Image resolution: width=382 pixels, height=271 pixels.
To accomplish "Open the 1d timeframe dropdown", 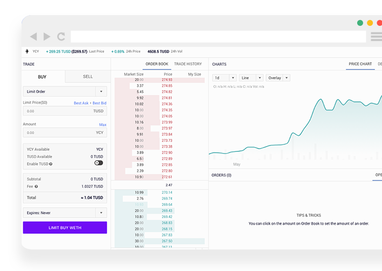I will [224, 78].
